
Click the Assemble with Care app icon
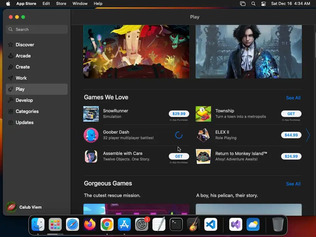91,156
